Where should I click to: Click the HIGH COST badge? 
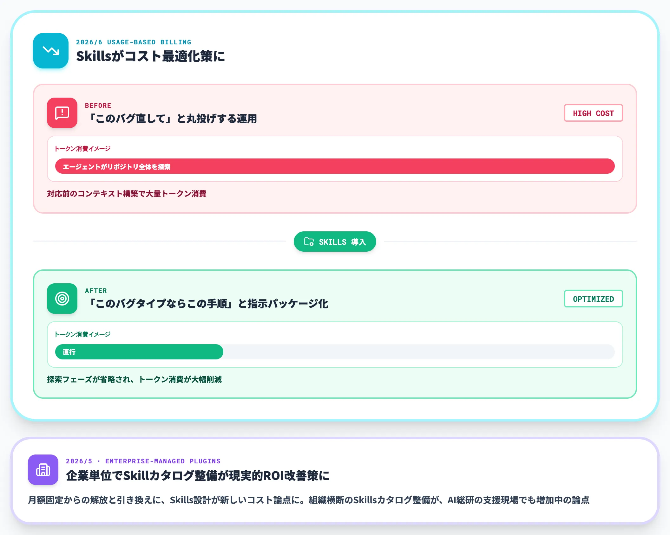pos(593,113)
